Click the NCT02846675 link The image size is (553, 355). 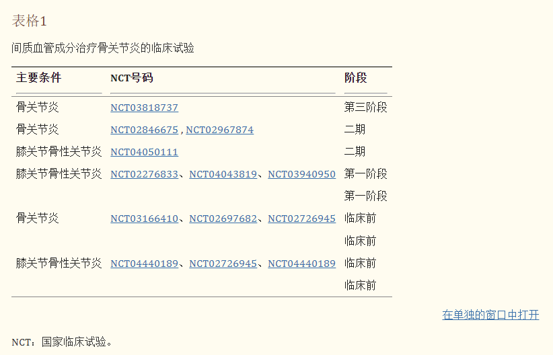tap(144, 130)
